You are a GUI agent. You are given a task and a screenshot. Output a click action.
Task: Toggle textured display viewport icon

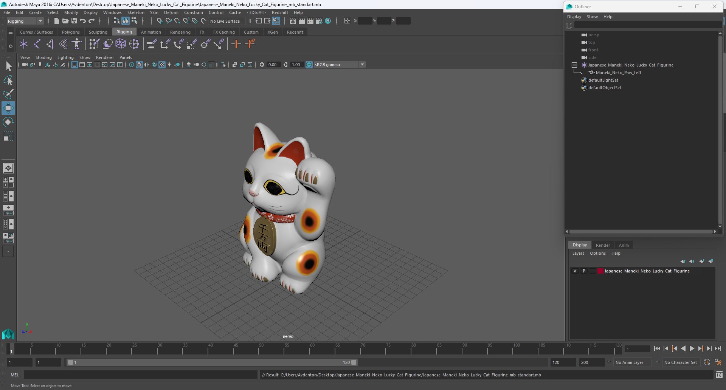(x=162, y=65)
